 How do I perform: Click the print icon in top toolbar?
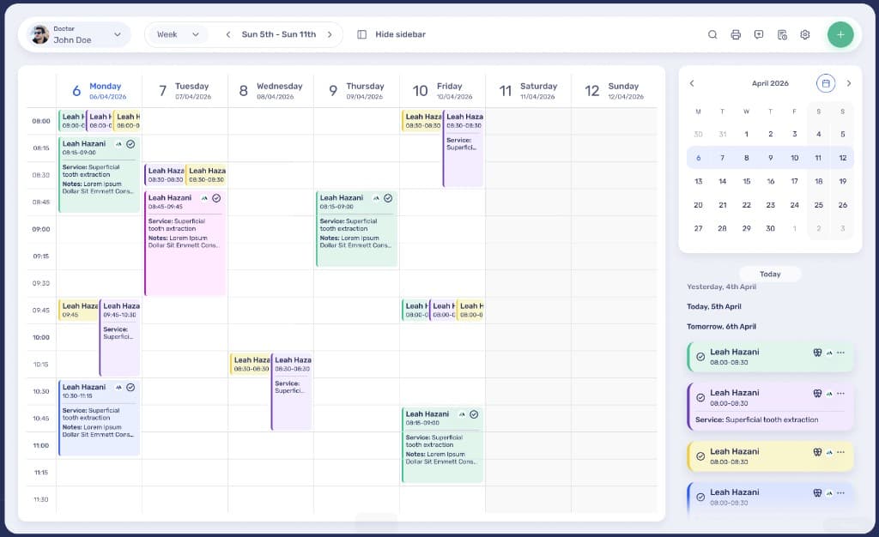click(736, 34)
